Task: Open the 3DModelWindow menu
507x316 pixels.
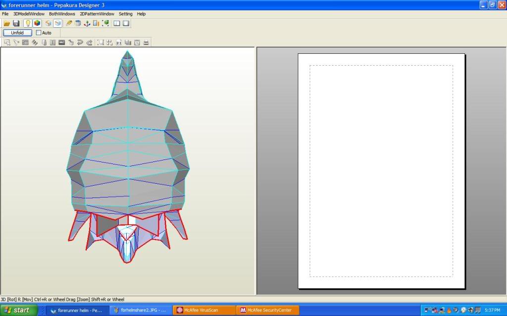Action: tap(29, 14)
